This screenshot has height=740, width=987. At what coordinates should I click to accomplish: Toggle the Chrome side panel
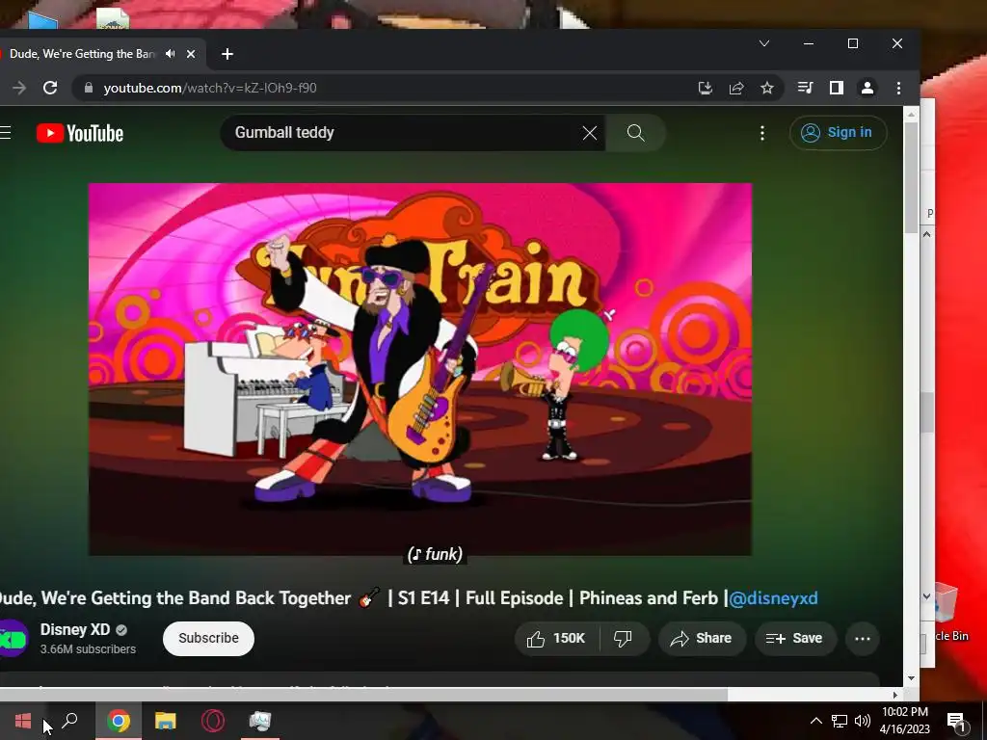[x=836, y=88]
